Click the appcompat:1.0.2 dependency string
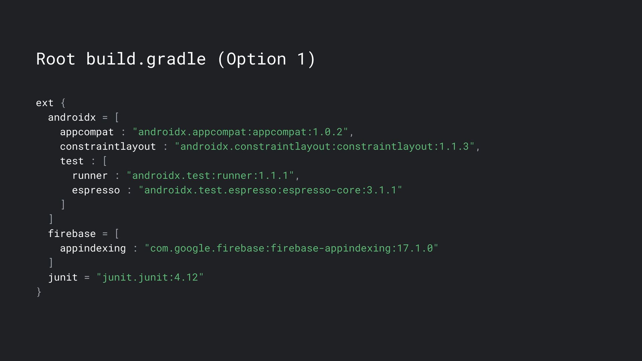 tap(240, 132)
